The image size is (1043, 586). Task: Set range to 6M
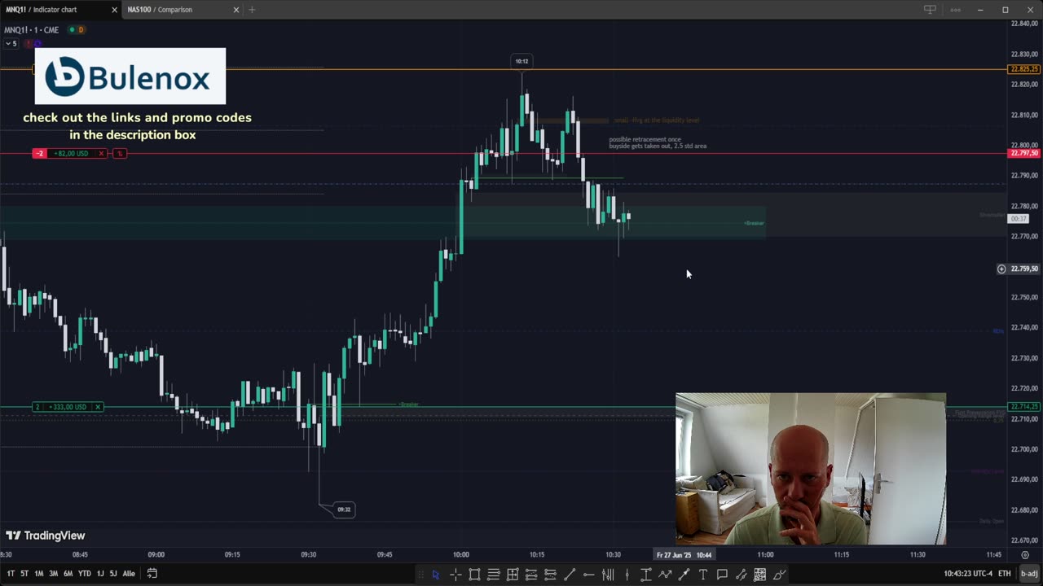point(68,574)
